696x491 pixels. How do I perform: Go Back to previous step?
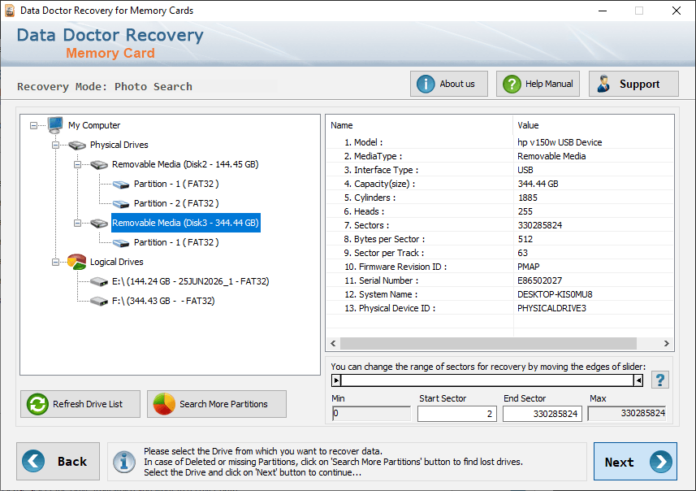(58, 461)
